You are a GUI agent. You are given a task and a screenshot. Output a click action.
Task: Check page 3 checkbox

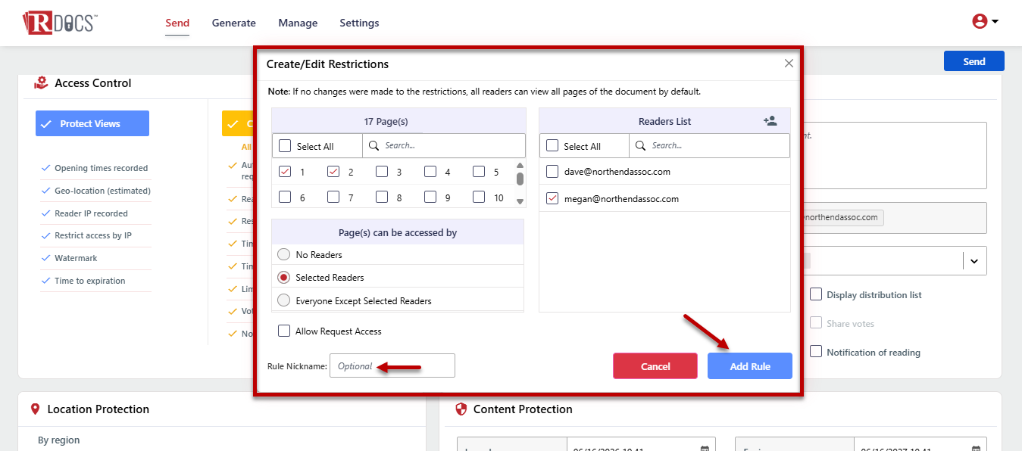(x=382, y=172)
